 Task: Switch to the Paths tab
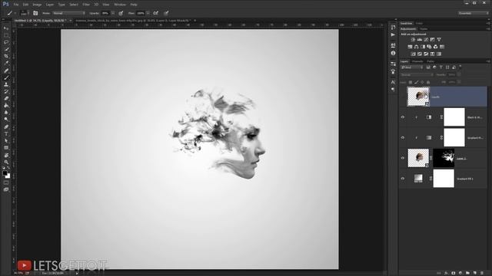(430, 61)
